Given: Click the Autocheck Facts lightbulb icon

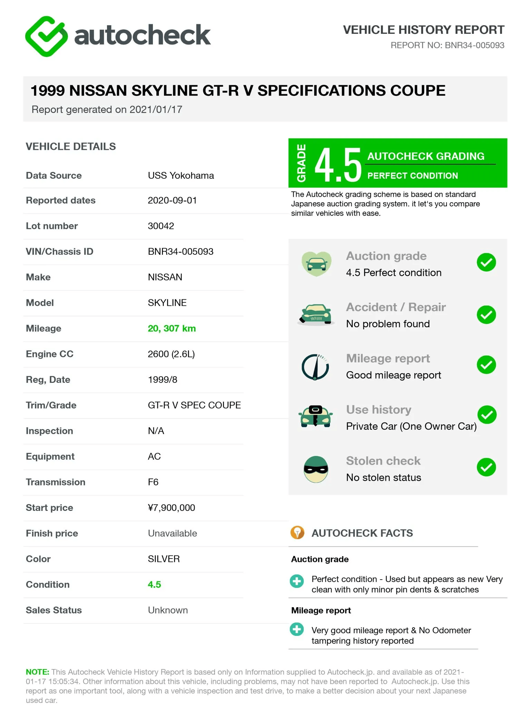Looking at the screenshot, I should (297, 533).
